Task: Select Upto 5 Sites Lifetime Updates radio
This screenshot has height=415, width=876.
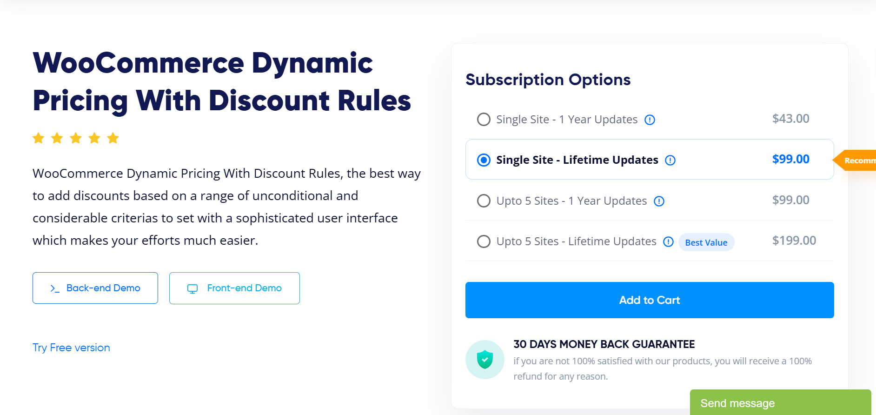Action: tap(484, 241)
